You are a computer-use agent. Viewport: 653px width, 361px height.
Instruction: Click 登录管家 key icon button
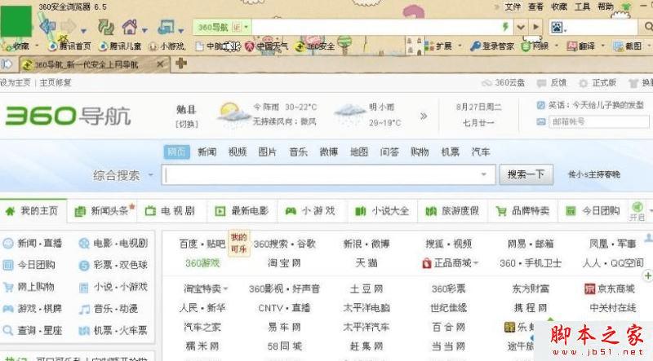tap(492, 46)
